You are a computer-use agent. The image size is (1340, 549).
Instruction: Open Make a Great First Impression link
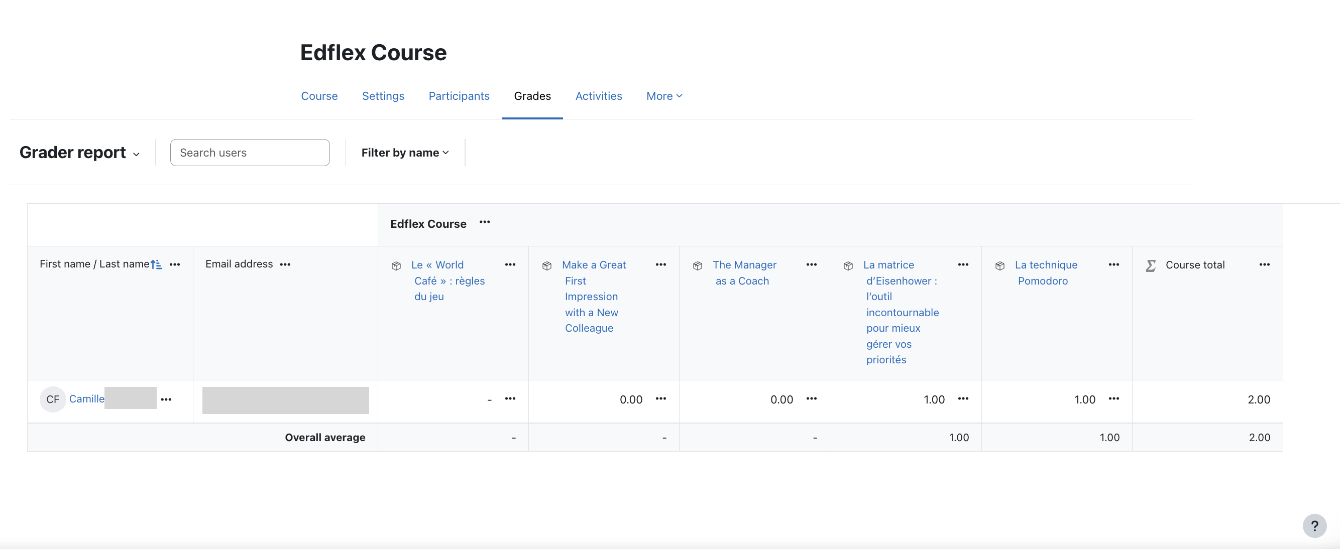coord(595,297)
